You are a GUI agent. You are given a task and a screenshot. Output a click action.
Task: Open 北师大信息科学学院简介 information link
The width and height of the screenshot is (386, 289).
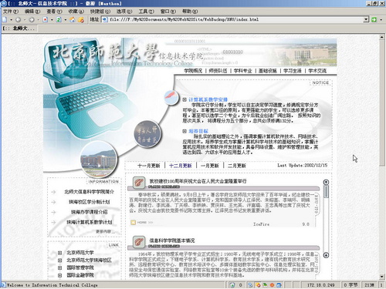point(89,192)
